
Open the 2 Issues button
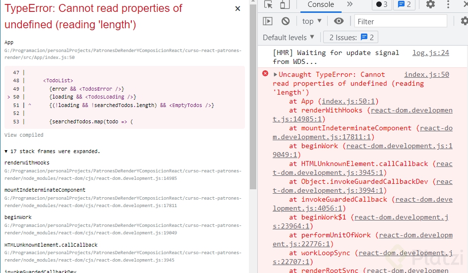[x=351, y=37]
